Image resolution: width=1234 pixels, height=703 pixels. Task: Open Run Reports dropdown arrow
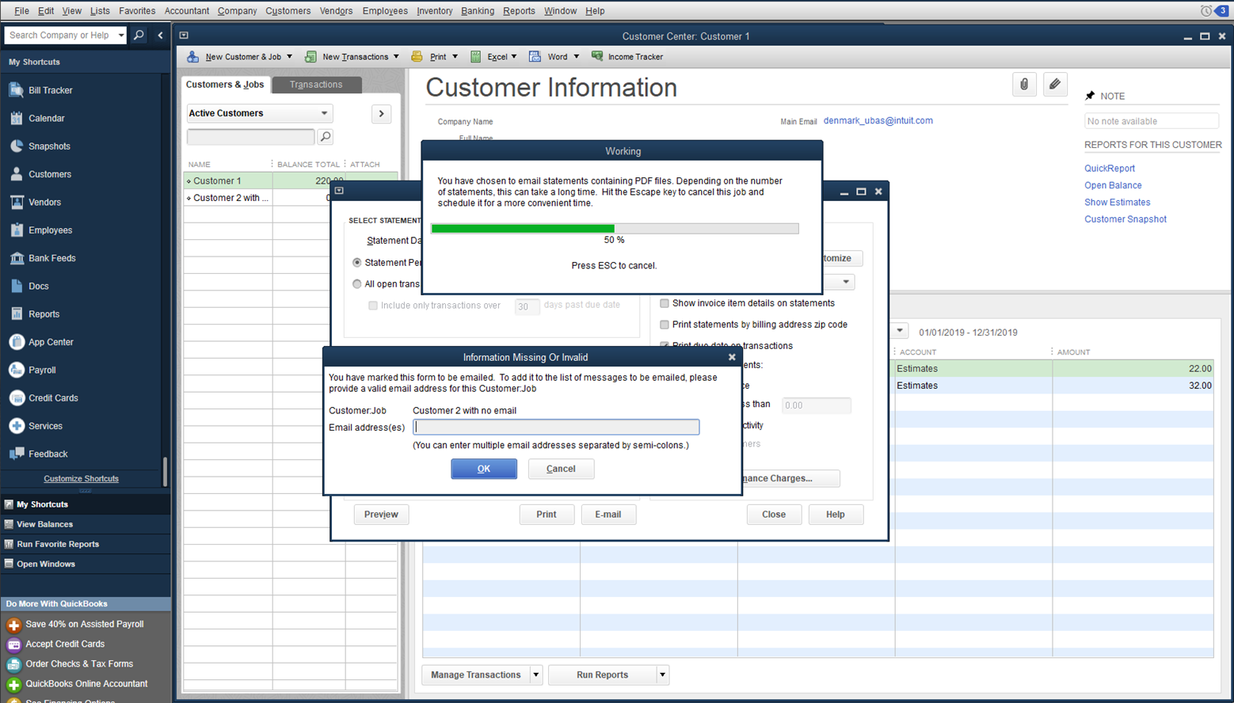point(663,675)
